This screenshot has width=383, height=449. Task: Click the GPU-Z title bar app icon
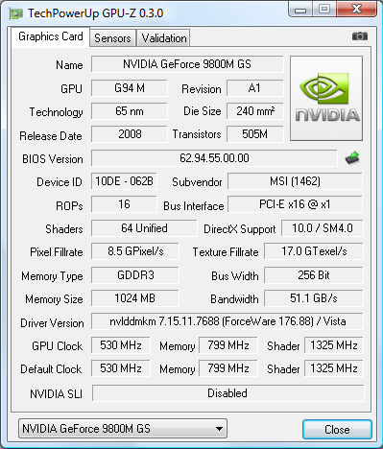16,13
